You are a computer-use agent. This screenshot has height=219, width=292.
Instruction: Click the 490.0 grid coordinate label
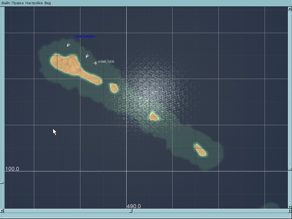(x=134, y=206)
